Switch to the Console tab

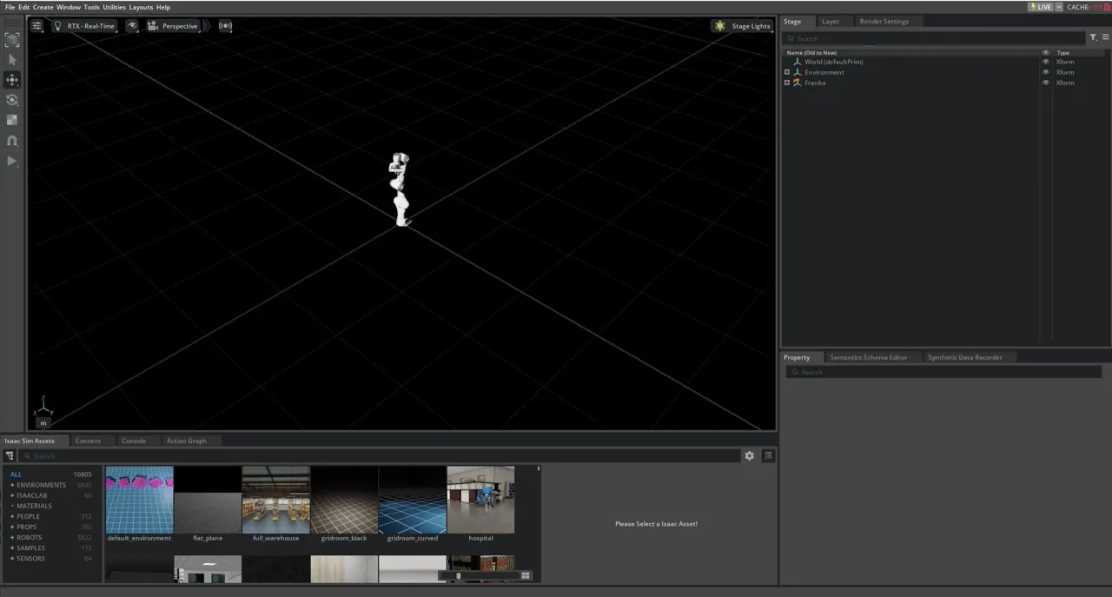pyautogui.click(x=133, y=441)
